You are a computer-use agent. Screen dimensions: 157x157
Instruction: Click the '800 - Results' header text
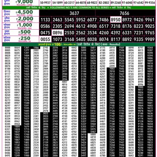pos(111,44)
